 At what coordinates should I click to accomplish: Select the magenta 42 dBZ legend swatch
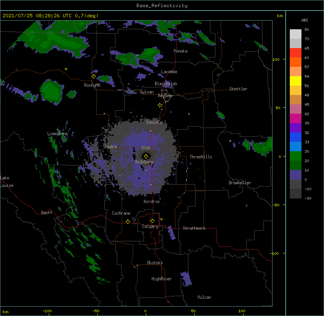pyautogui.click(x=295, y=118)
